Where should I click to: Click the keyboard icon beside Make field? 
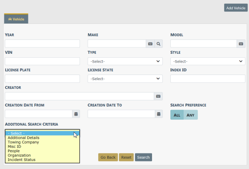150,44
